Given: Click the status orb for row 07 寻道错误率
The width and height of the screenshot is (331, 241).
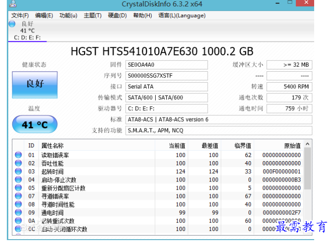Looking at the screenshot, I should coord(18,196).
